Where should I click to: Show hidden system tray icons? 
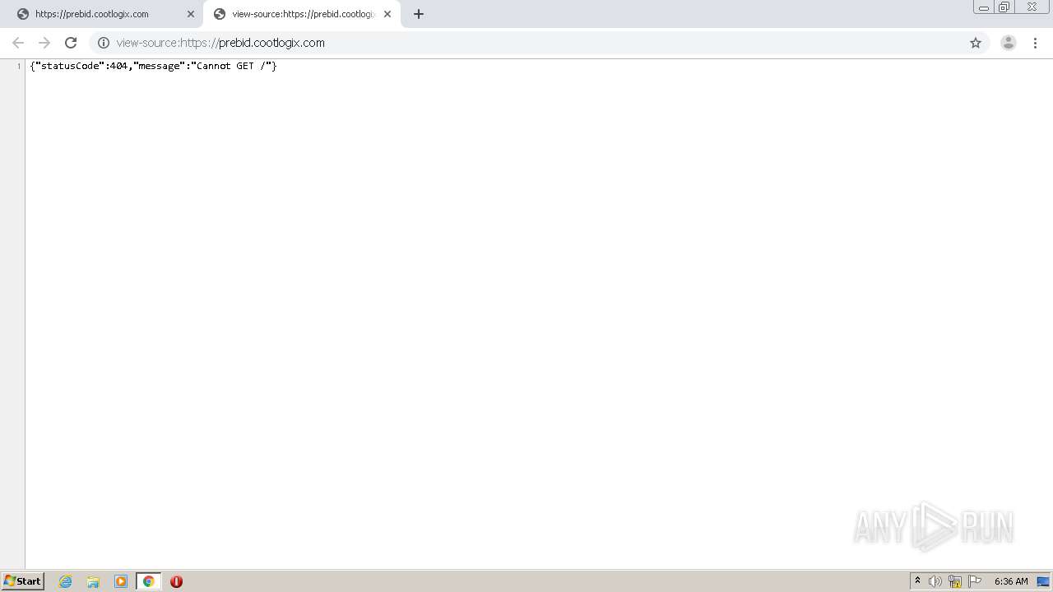pyautogui.click(x=918, y=581)
